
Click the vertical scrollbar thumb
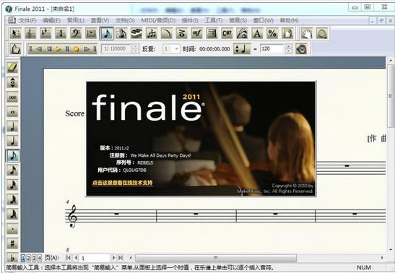(391, 97)
